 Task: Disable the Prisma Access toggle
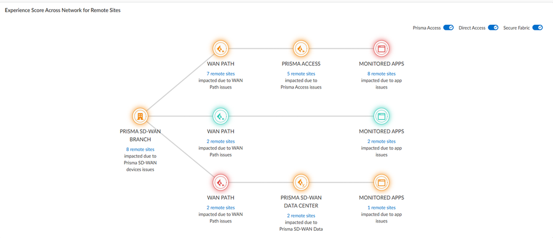point(449,28)
